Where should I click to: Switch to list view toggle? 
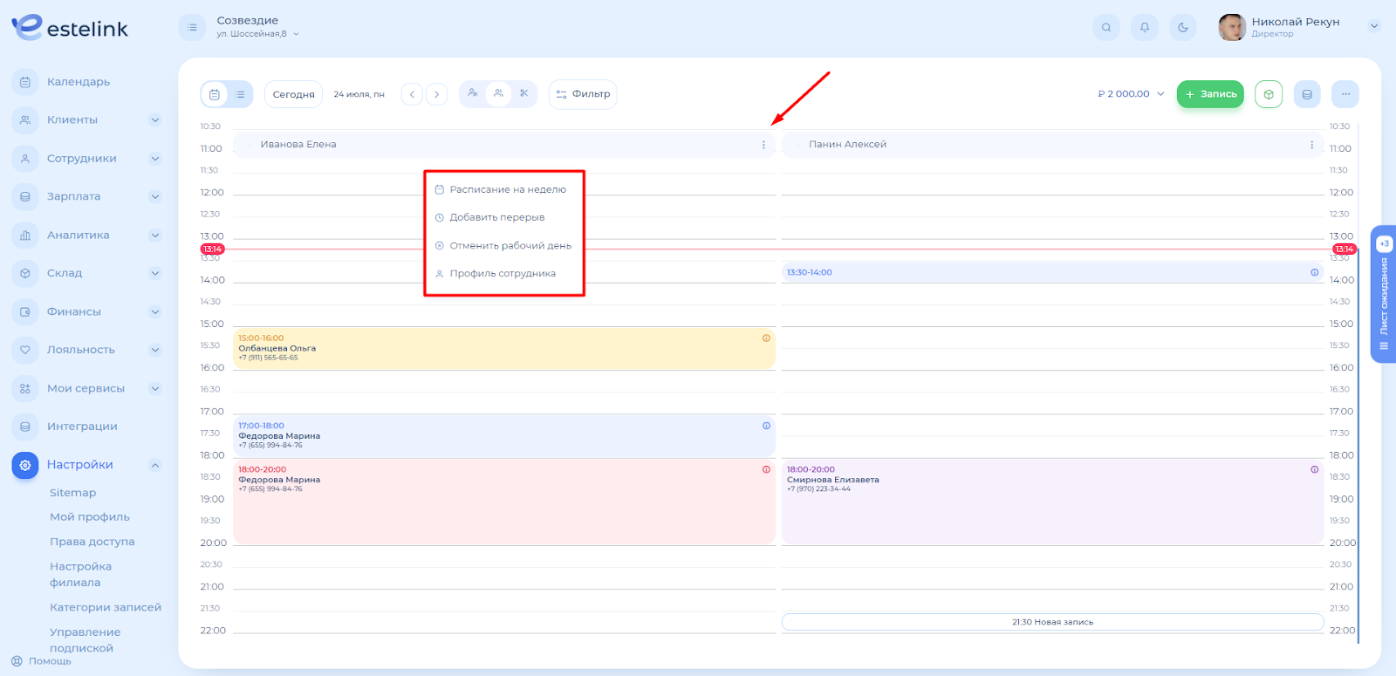240,94
